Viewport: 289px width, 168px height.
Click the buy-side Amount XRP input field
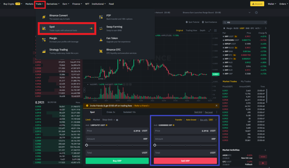(117, 139)
